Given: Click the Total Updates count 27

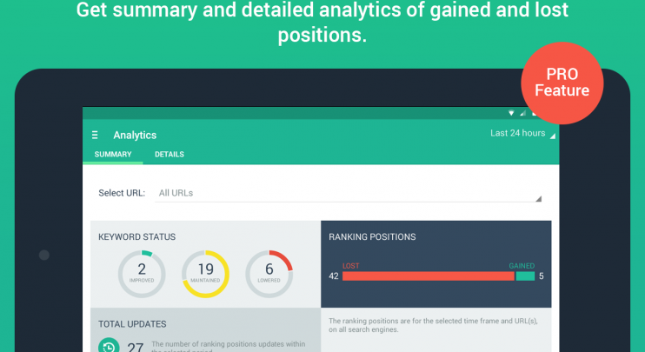Looking at the screenshot, I should pyautogui.click(x=136, y=347).
